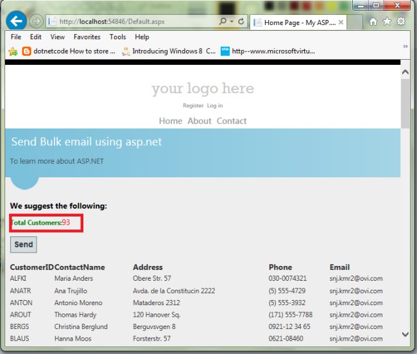Screen dimensions: 417x354
Task: Refresh the page with reload icon
Action: click(x=241, y=21)
